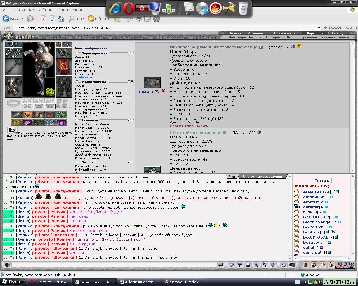Click the eraser clear chat icon
358x286 pixels.
coord(231,265)
